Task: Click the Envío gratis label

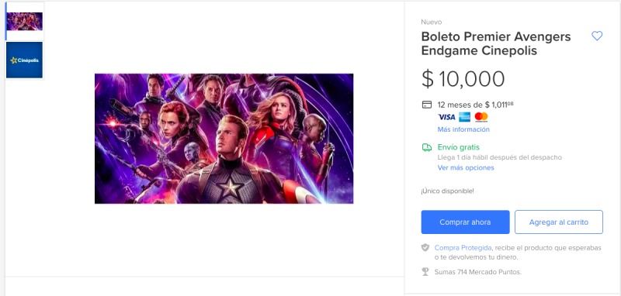Action: [x=459, y=147]
